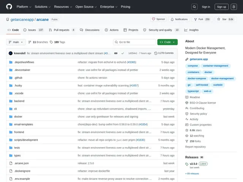The height and width of the screenshot is (182, 243).
Task: View 189 Tags
Action: pyautogui.click(x=57, y=42)
